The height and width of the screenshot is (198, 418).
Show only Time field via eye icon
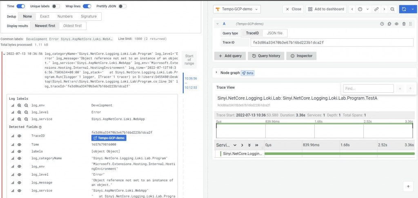point(19,145)
